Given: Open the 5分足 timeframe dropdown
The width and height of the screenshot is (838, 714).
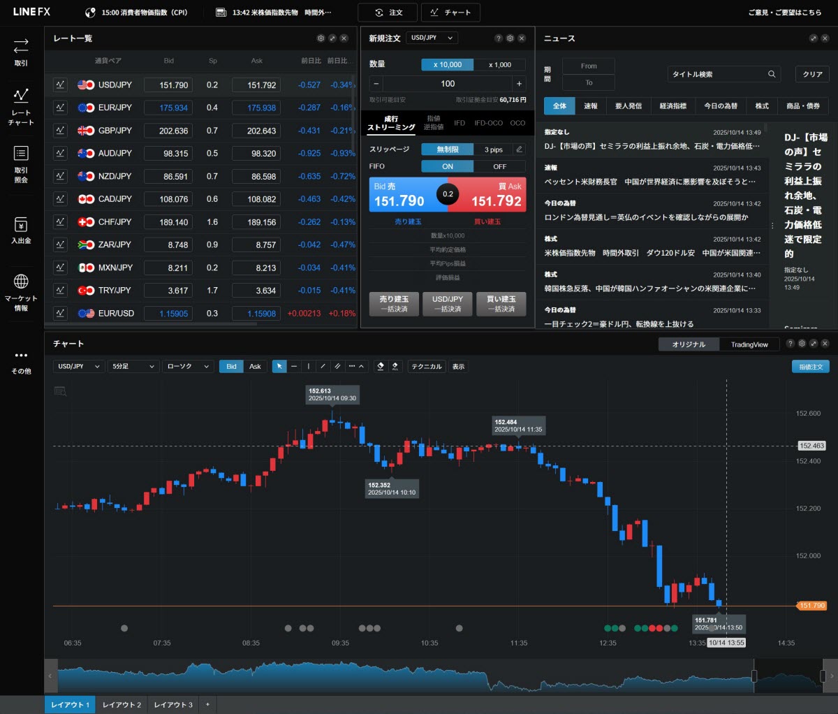Looking at the screenshot, I should tap(132, 366).
